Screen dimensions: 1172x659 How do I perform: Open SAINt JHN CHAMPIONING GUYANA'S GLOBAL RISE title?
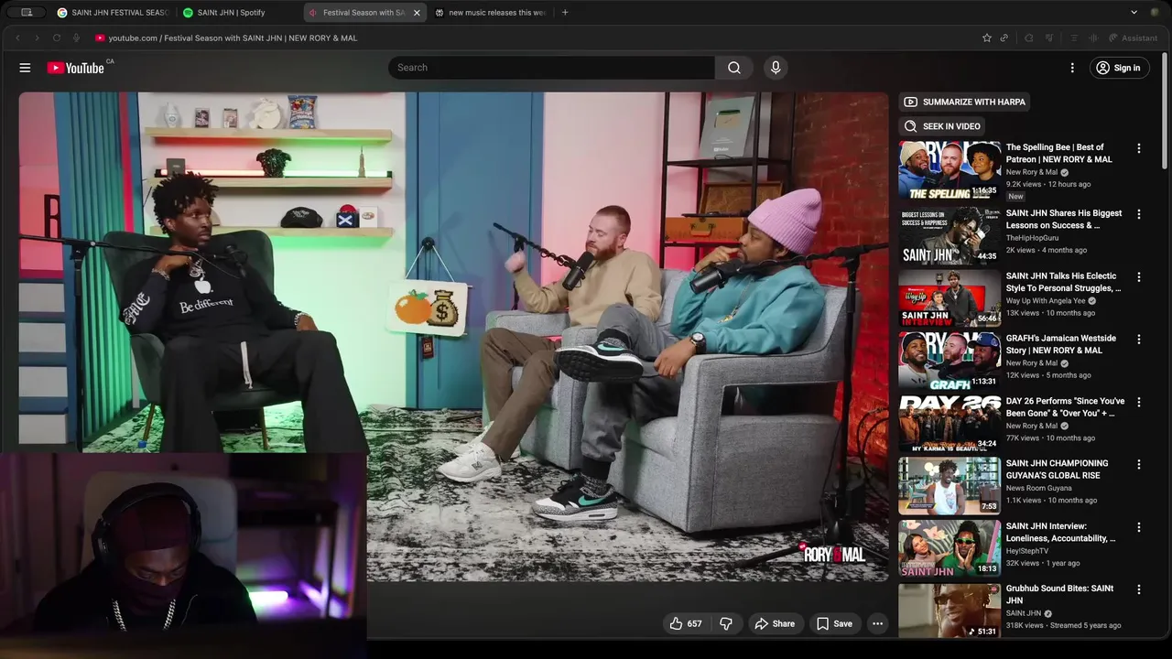click(1058, 470)
